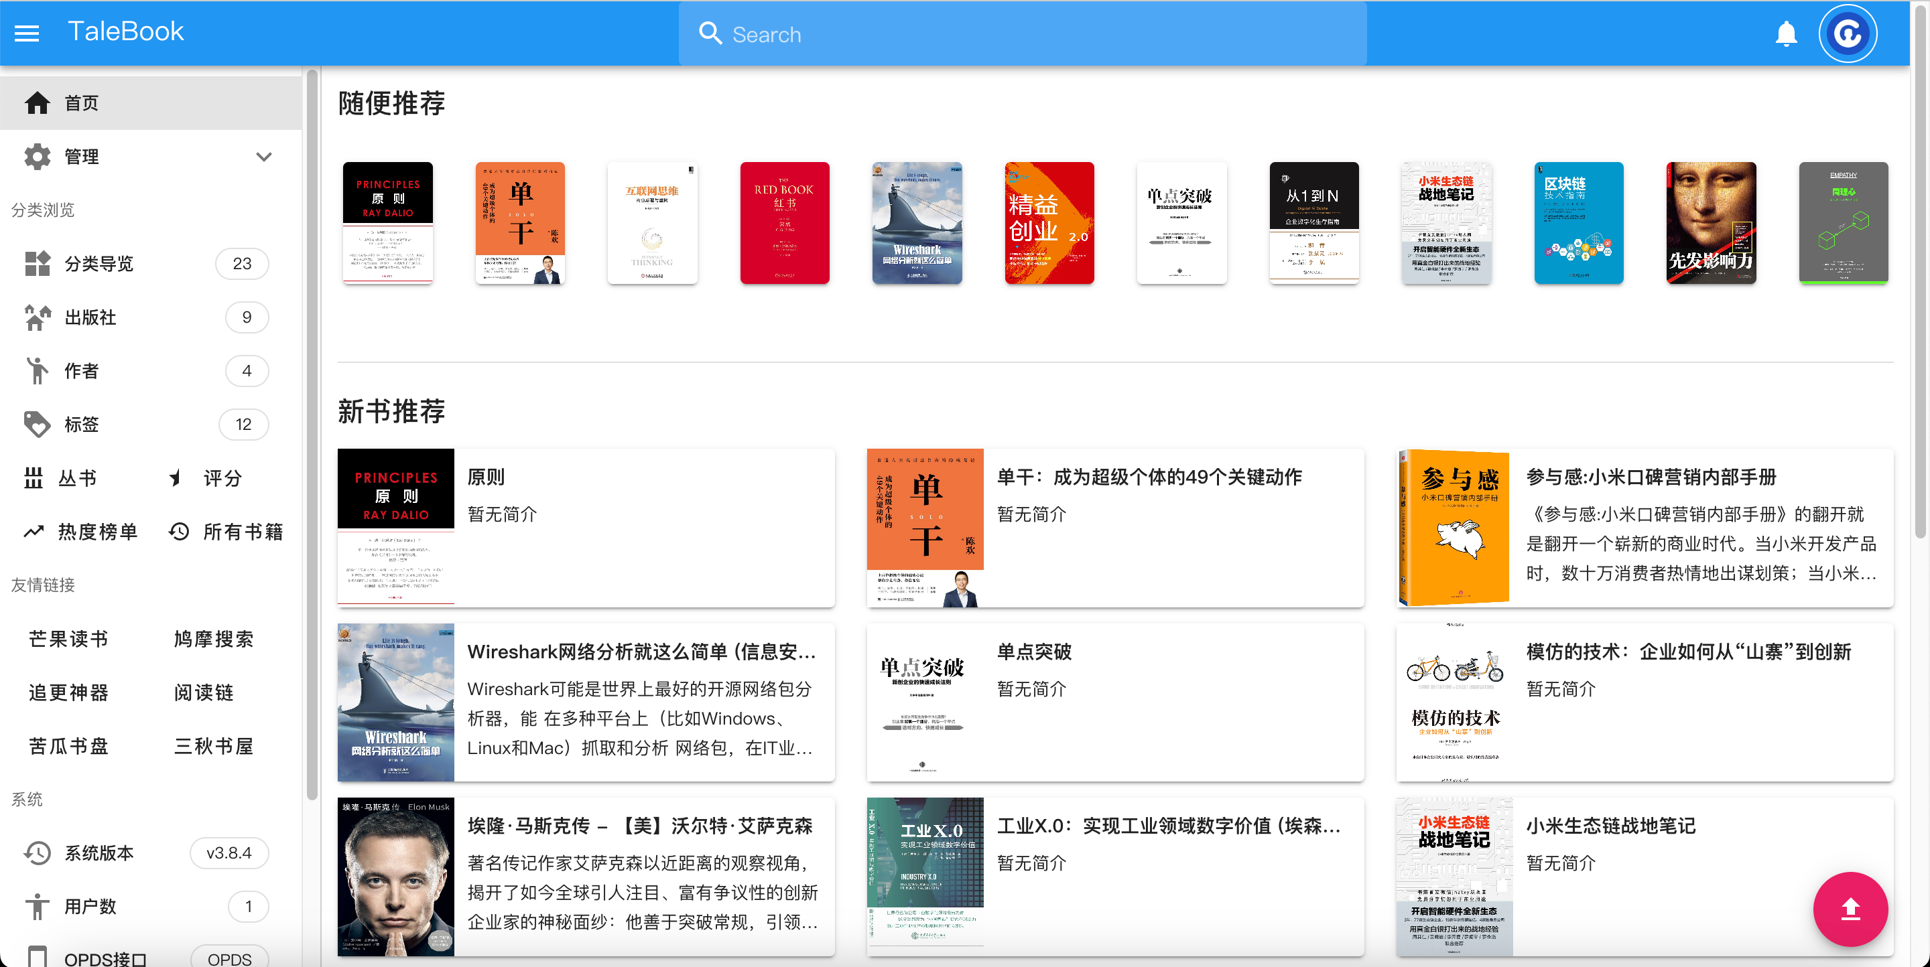Open the Principles 原则 thumbnail in 随便推荐

pos(387,222)
